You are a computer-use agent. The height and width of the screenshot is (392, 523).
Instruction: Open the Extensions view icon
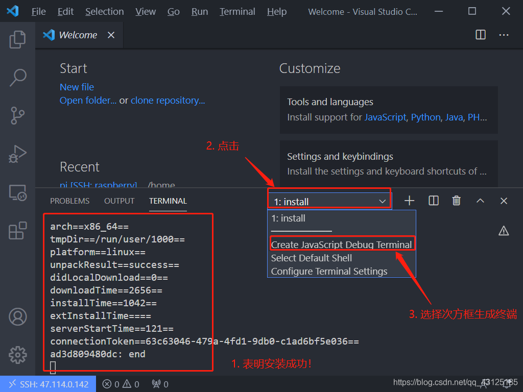tap(17, 230)
